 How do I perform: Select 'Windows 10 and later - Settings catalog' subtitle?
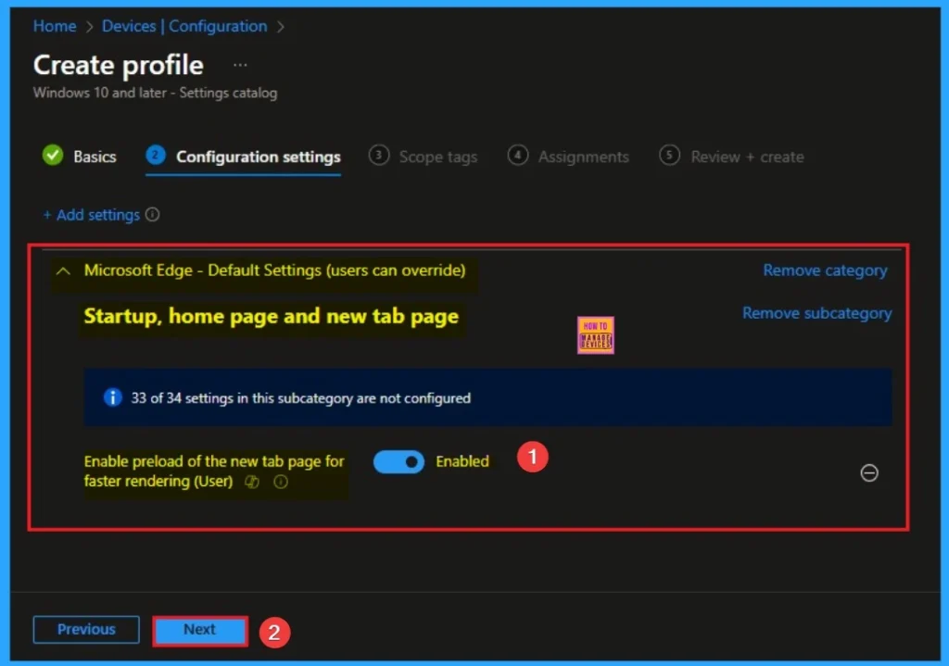[x=155, y=93]
